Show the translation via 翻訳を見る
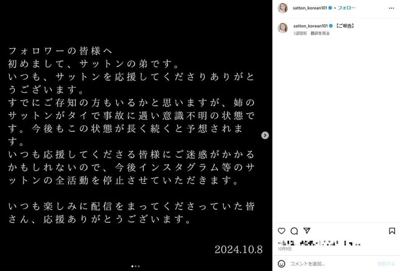 [320, 33]
